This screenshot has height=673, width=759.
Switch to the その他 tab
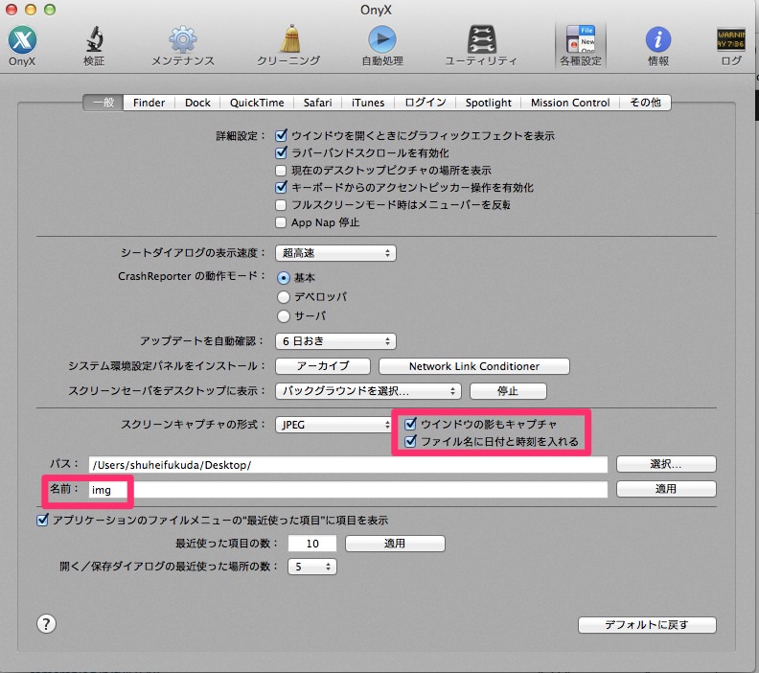[x=645, y=103]
